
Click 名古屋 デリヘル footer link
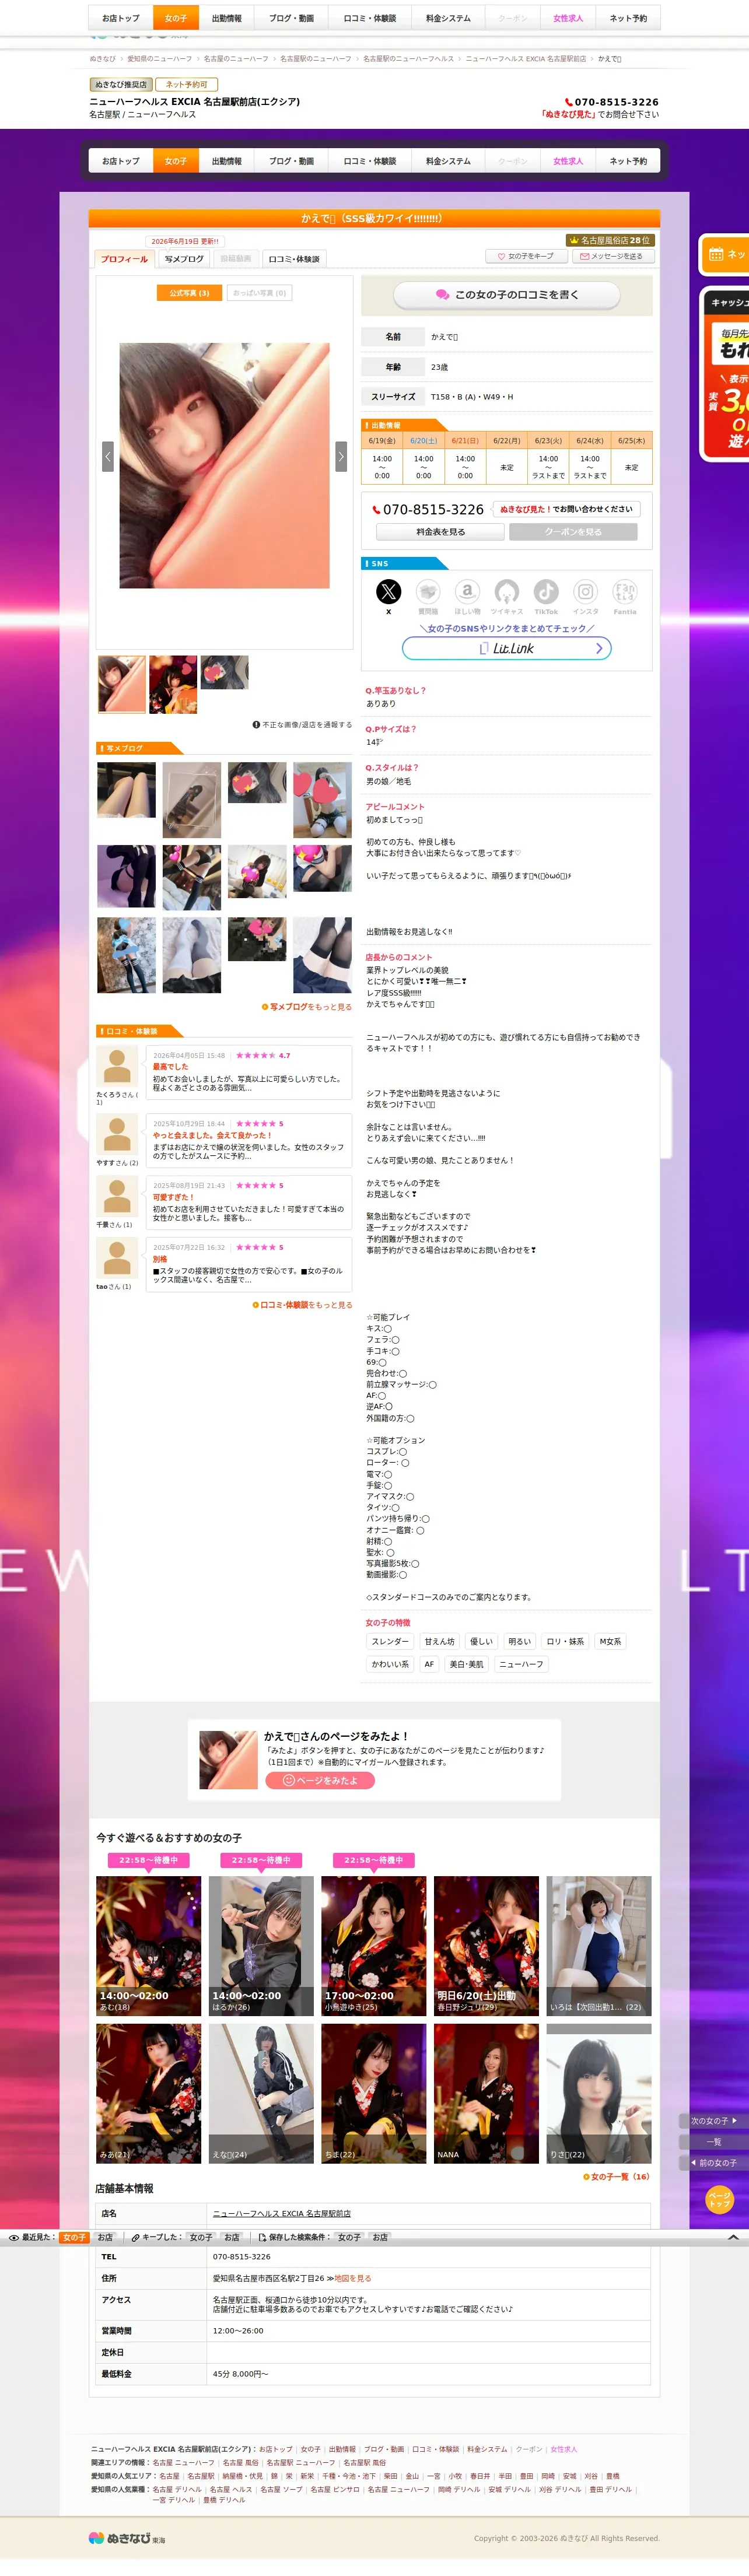(177, 2489)
